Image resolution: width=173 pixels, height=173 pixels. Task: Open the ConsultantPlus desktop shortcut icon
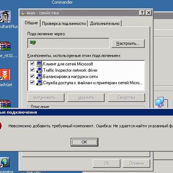[5, 17]
